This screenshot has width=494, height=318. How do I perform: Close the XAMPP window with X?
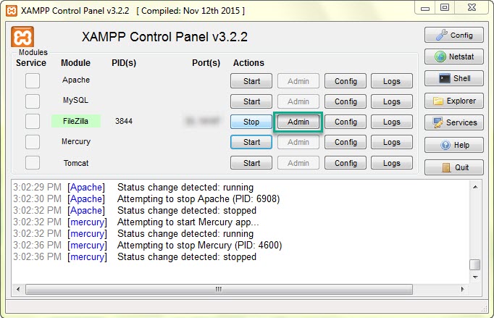472,8
